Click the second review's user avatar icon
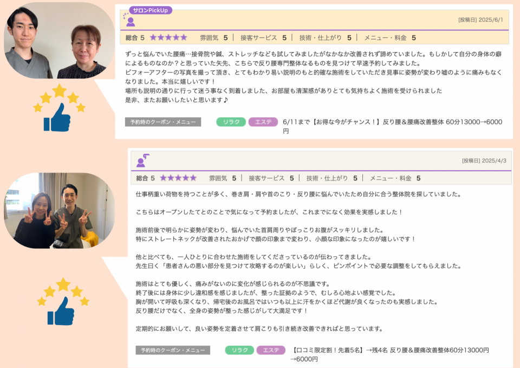520x368 pixels. point(142,160)
